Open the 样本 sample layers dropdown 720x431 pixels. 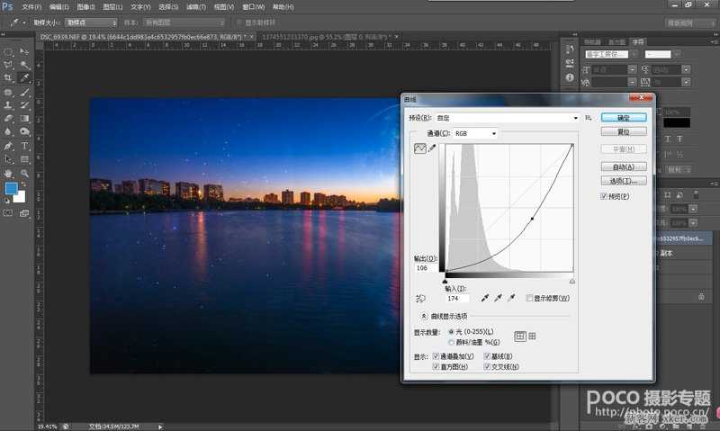(184, 22)
